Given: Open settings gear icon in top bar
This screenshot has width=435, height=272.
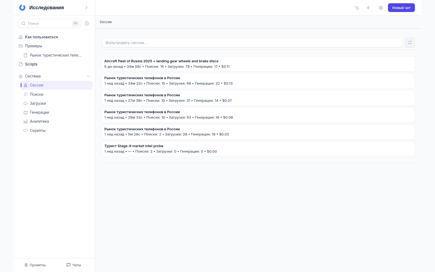Looking at the screenshot, I should [x=381, y=8].
